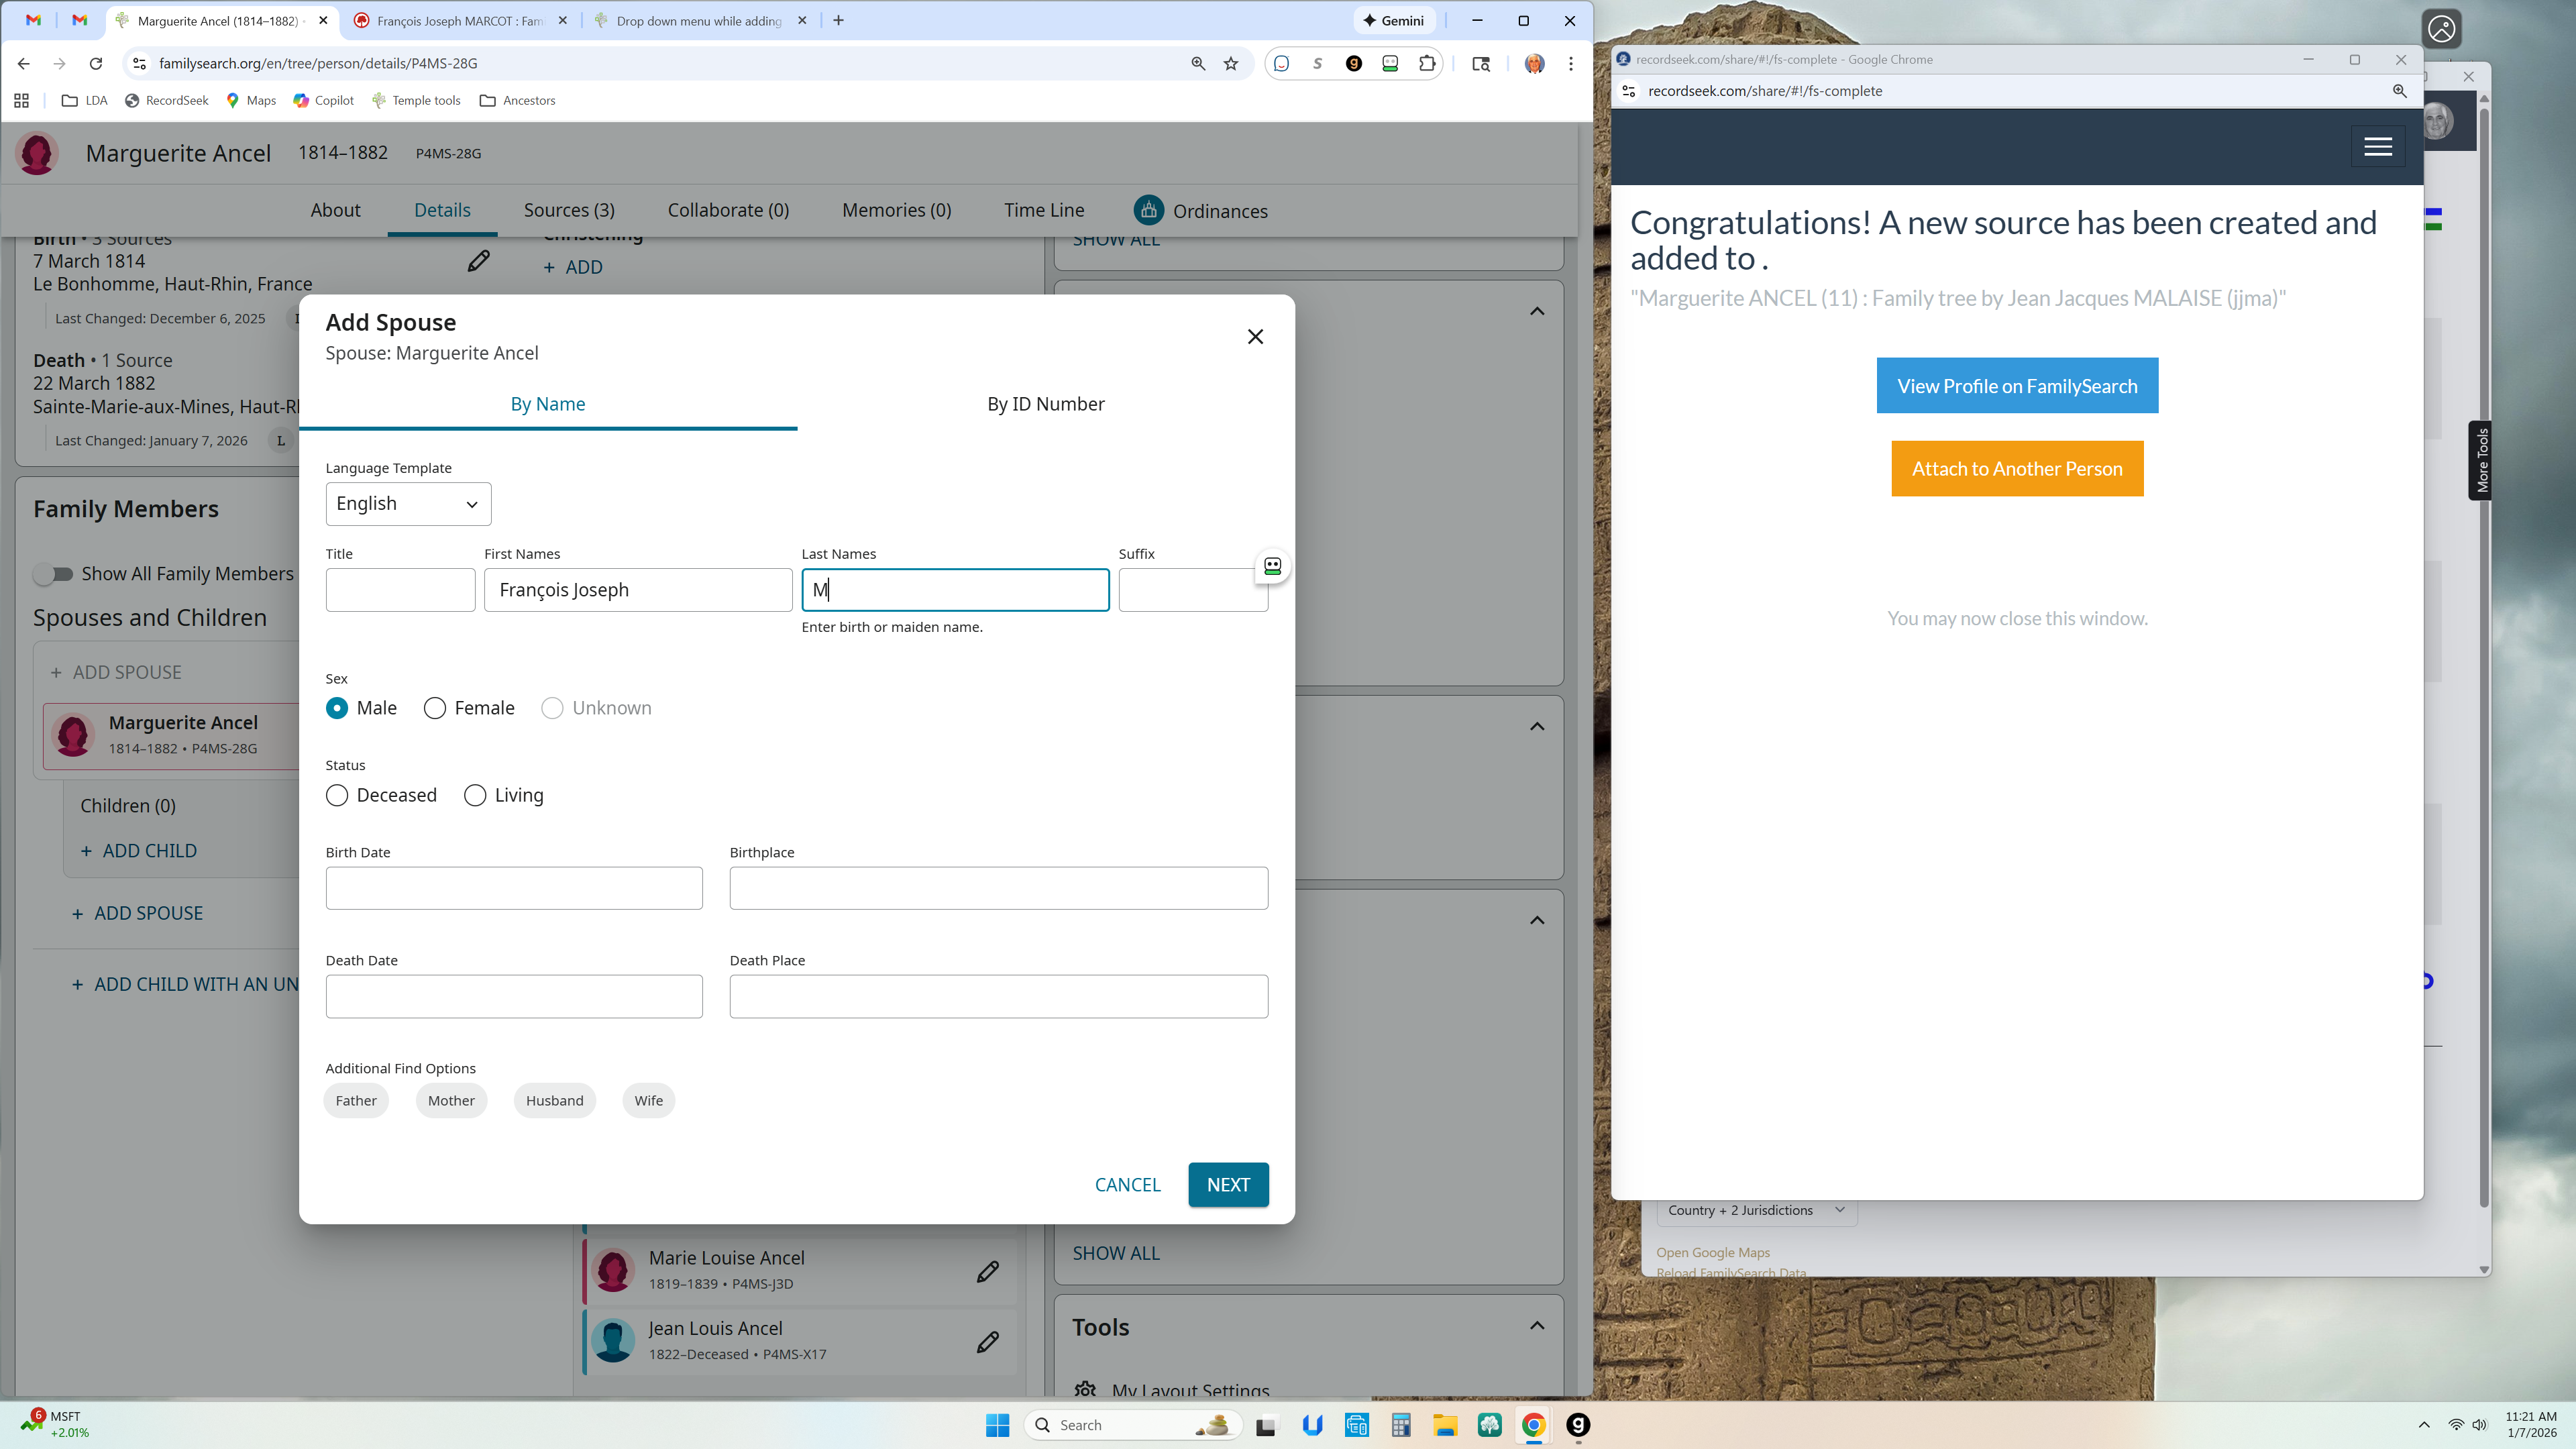This screenshot has height=1449, width=2576.
Task: Open the RecordSeek hamburger menu
Action: [2377, 147]
